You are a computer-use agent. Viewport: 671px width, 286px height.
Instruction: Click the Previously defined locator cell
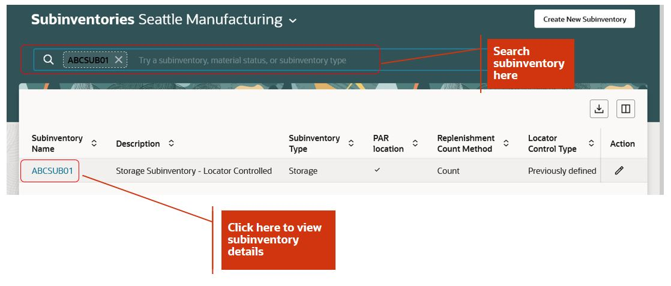pyautogui.click(x=562, y=171)
